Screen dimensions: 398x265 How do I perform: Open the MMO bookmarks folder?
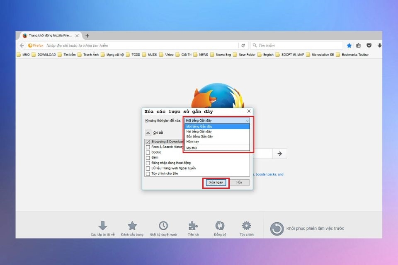pyautogui.click(x=23, y=55)
